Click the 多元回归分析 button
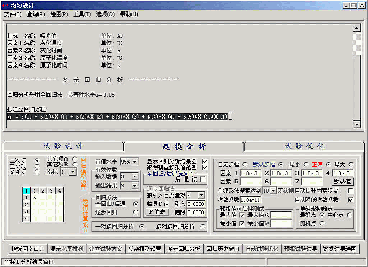The height and width of the screenshot is (267, 368). [x=184, y=249]
